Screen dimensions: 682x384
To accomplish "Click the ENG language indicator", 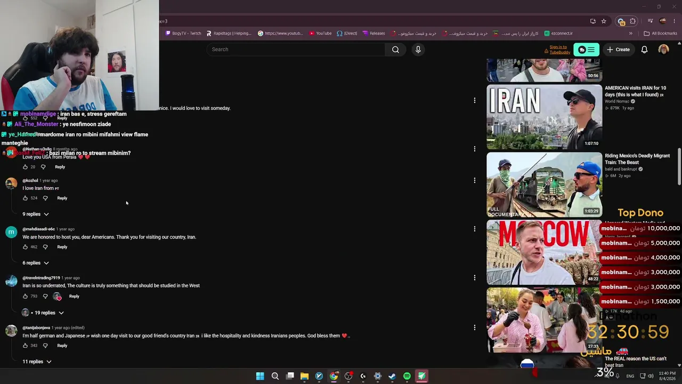I will pyautogui.click(x=630, y=376).
